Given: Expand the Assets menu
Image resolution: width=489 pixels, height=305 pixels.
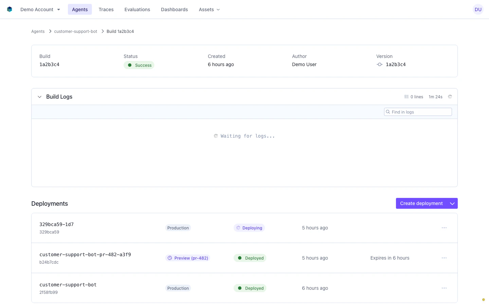Looking at the screenshot, I should click(x=209, y=9).
